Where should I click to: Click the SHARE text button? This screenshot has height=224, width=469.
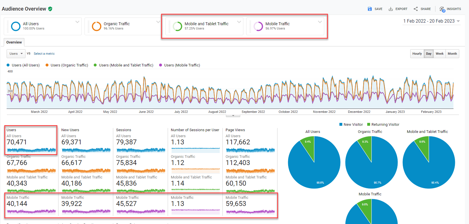point(425,9)
